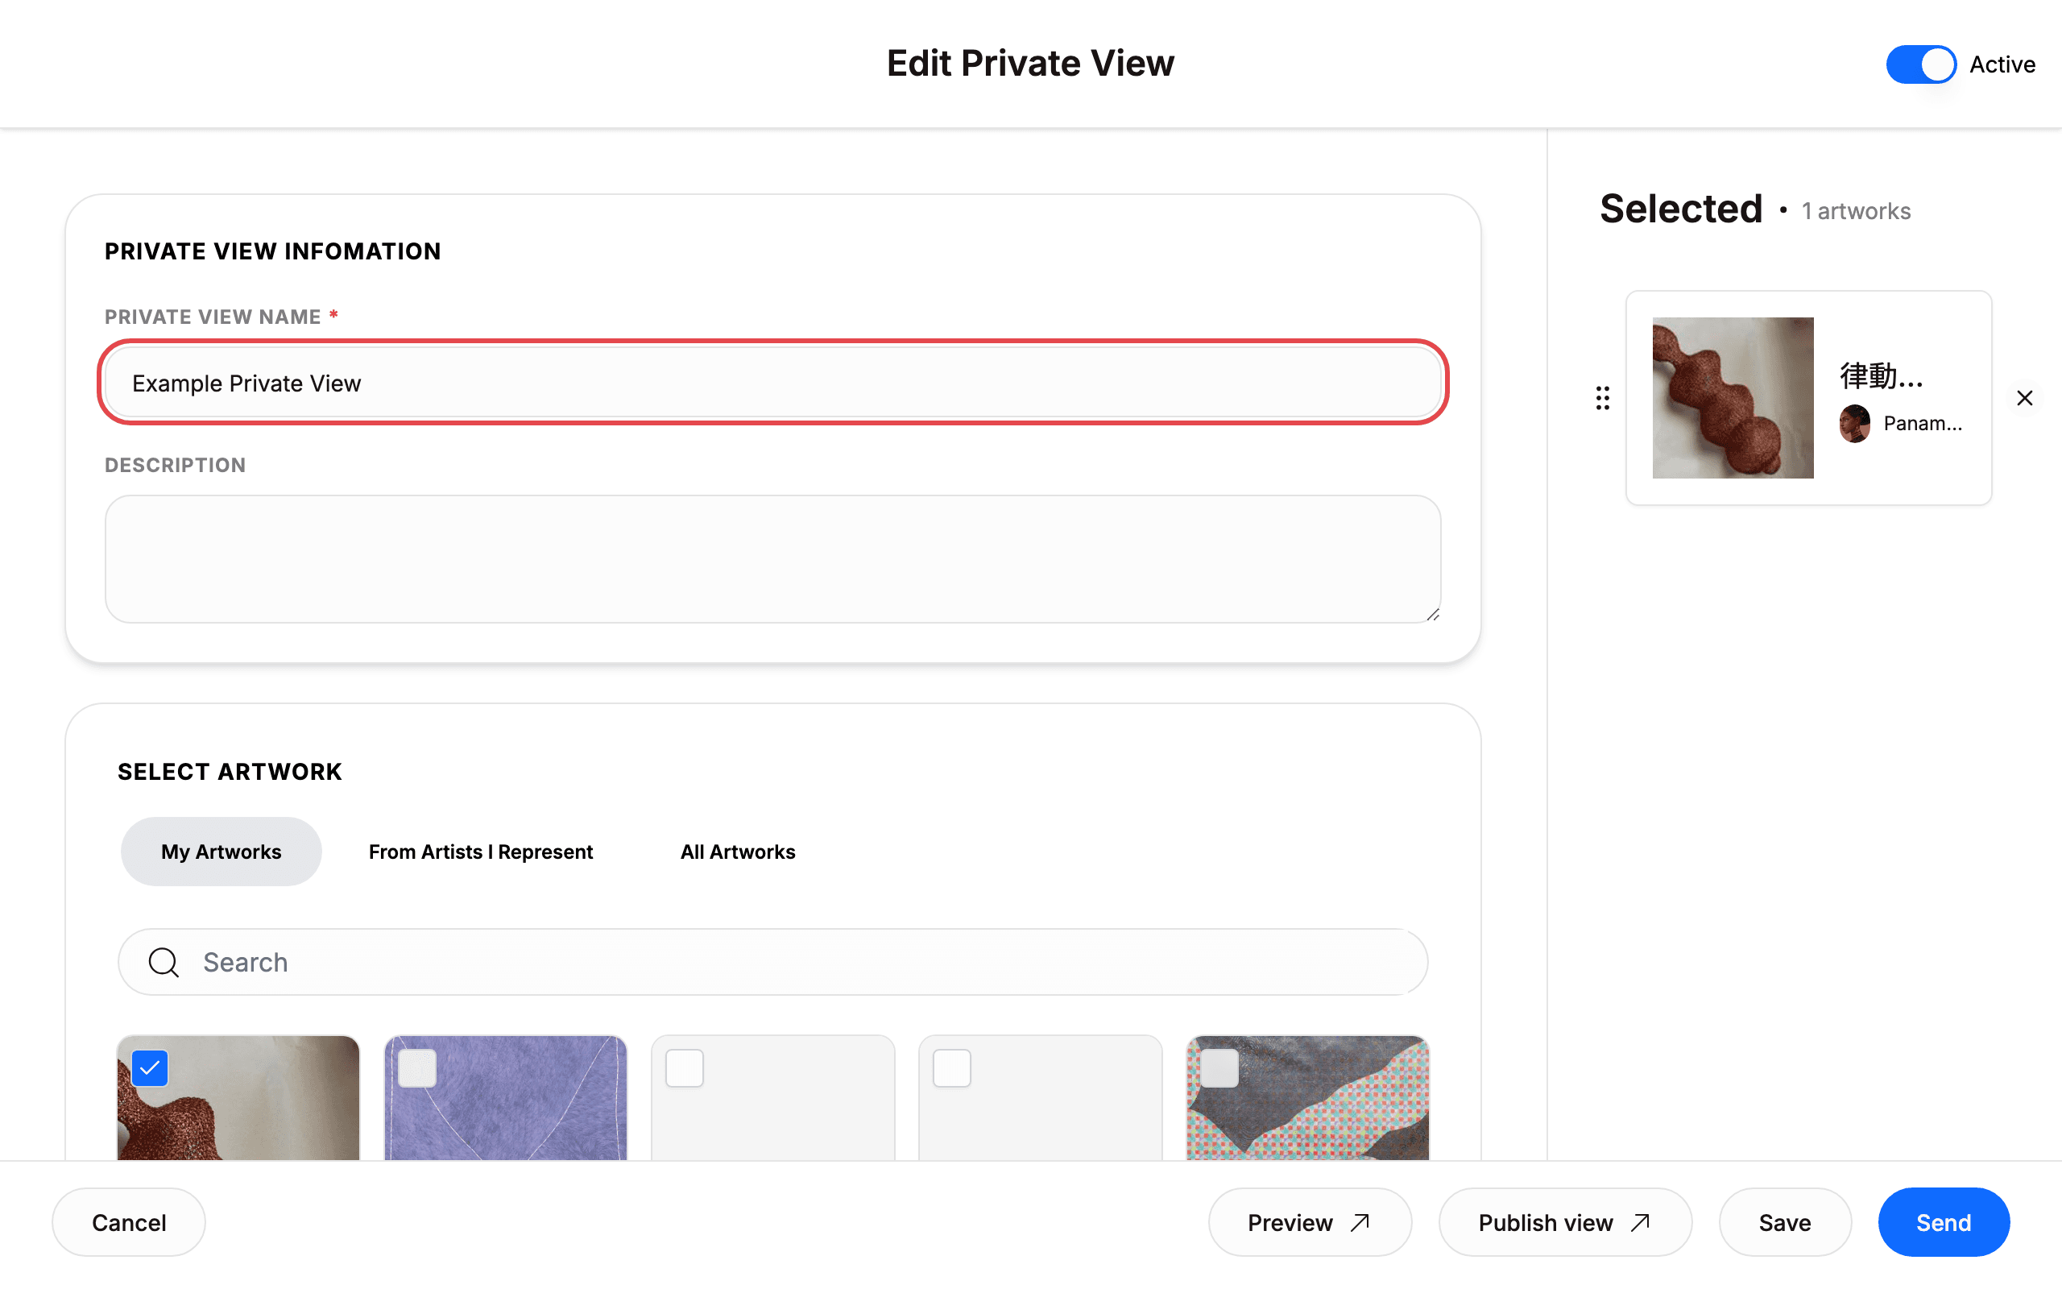Show the All Artworks tab
This screenshot has width=2062, height=1289.
tap(737, 852)
